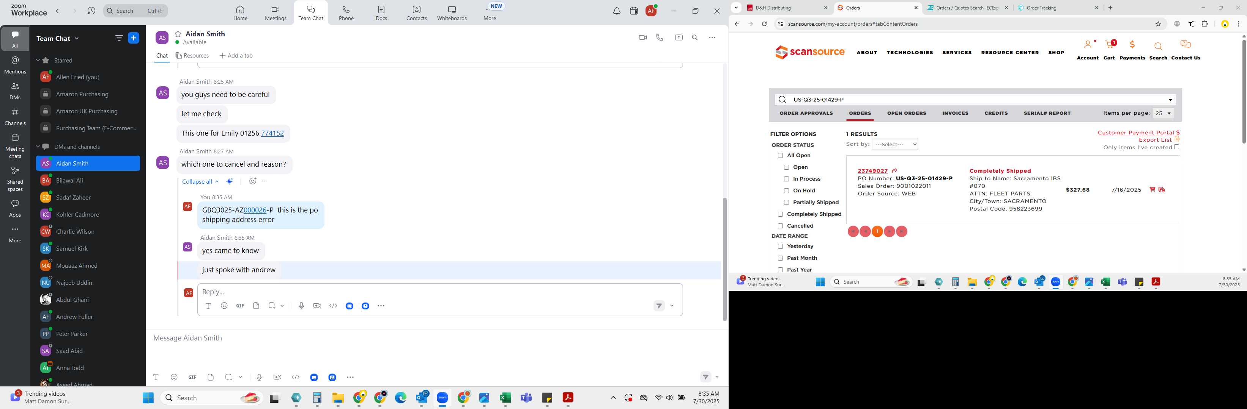Start a video call with Aidan Smith
Viewport: 1247px width, 409px height.
642,37
